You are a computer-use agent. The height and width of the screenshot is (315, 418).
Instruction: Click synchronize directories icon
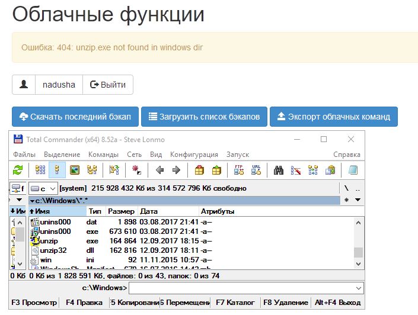click(313, 170)
